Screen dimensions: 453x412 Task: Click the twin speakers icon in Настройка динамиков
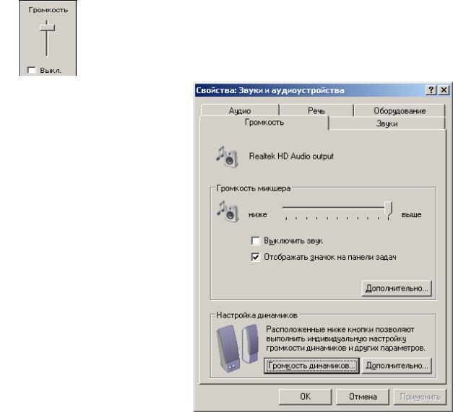[x=238, y=349]
